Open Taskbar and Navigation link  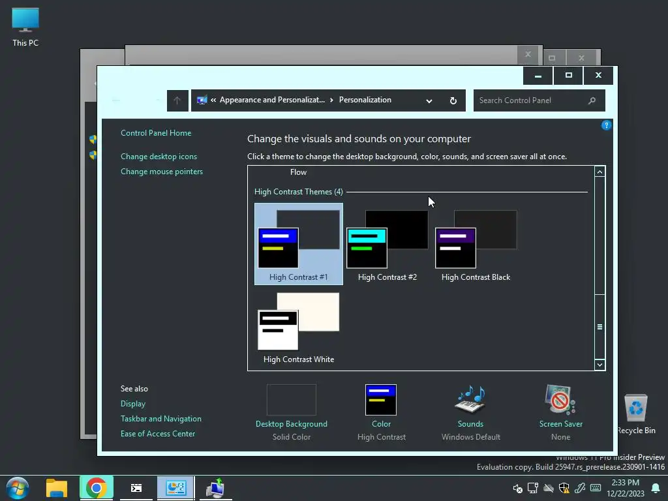coord(161,419)
